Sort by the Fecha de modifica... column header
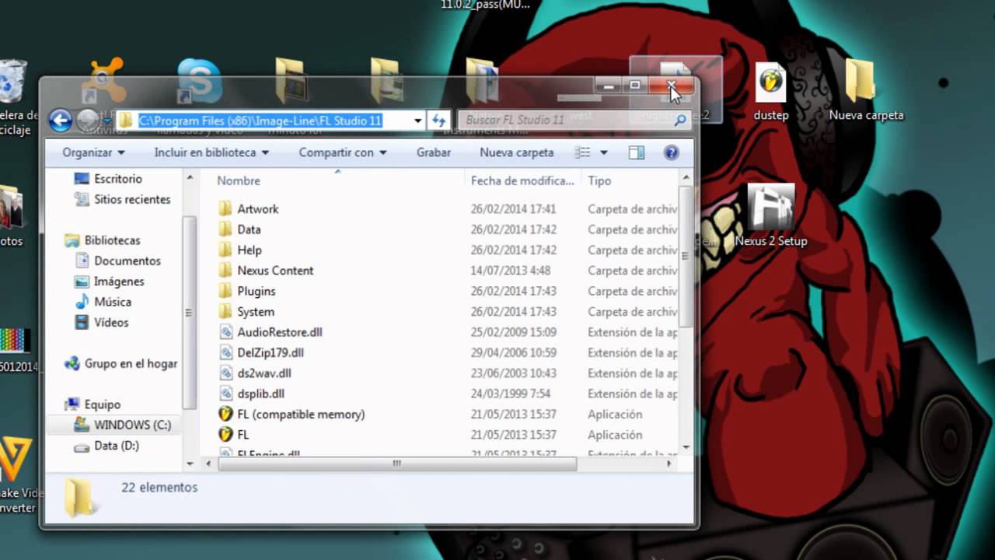Image resolution: width=995 pixels, height=560 pixels. pyautogui.click(x=522, y=180)
